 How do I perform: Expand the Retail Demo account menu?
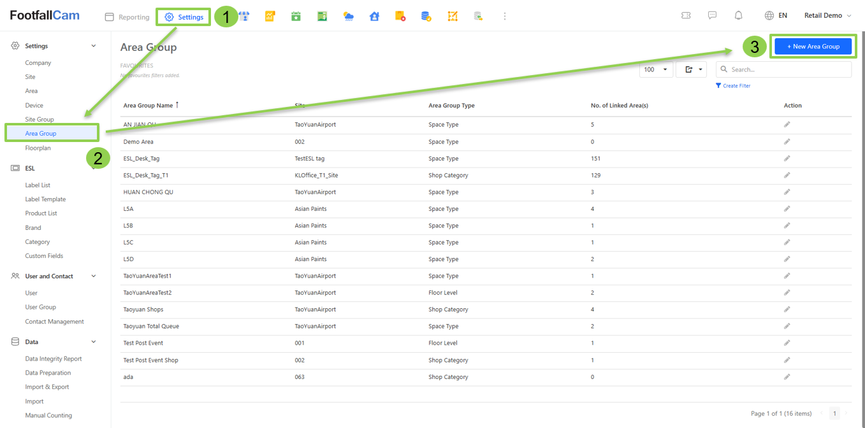827,16
